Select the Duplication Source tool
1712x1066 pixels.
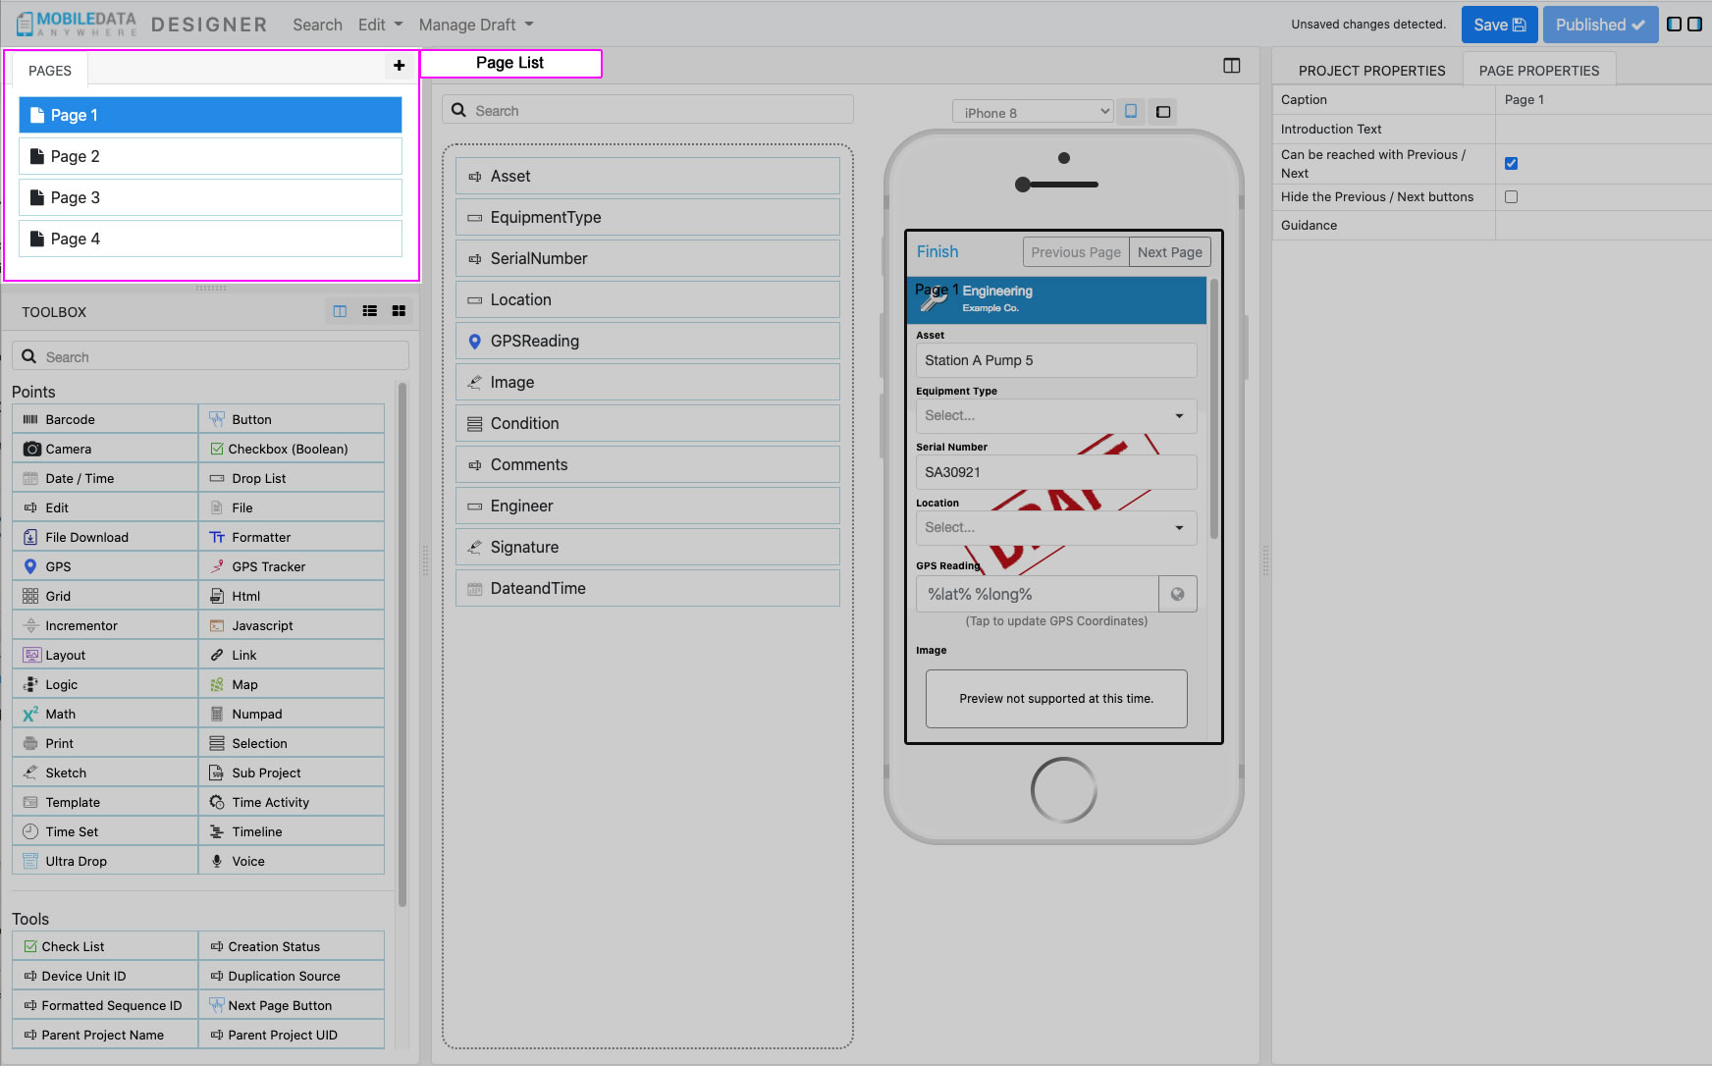pos(292,976)
